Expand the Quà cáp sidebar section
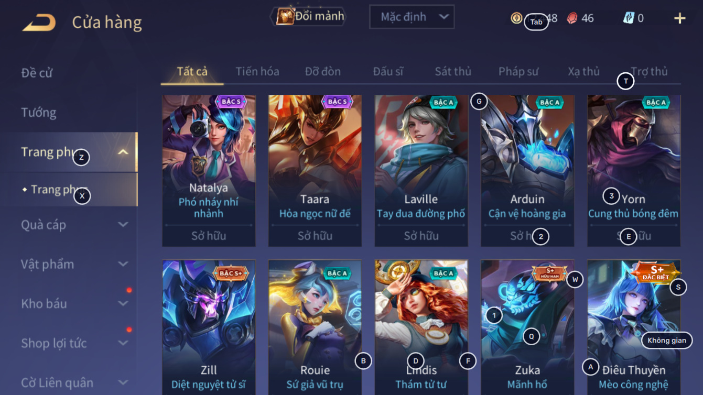This screenshot has width=703, height=395. (x=123, y=224)
